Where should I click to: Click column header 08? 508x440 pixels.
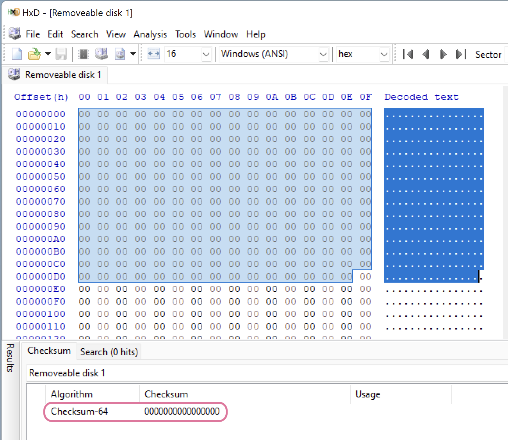click(x=234, y=97)
